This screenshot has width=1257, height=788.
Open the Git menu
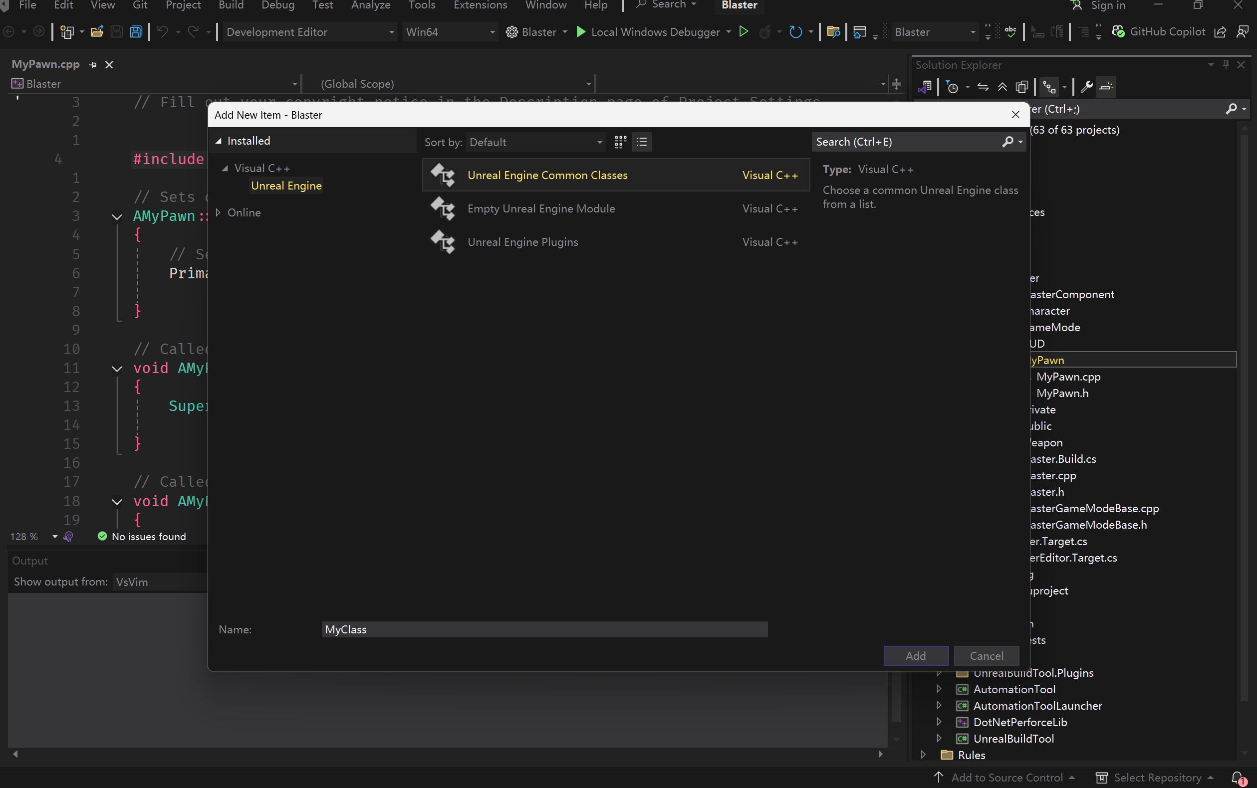140,5
